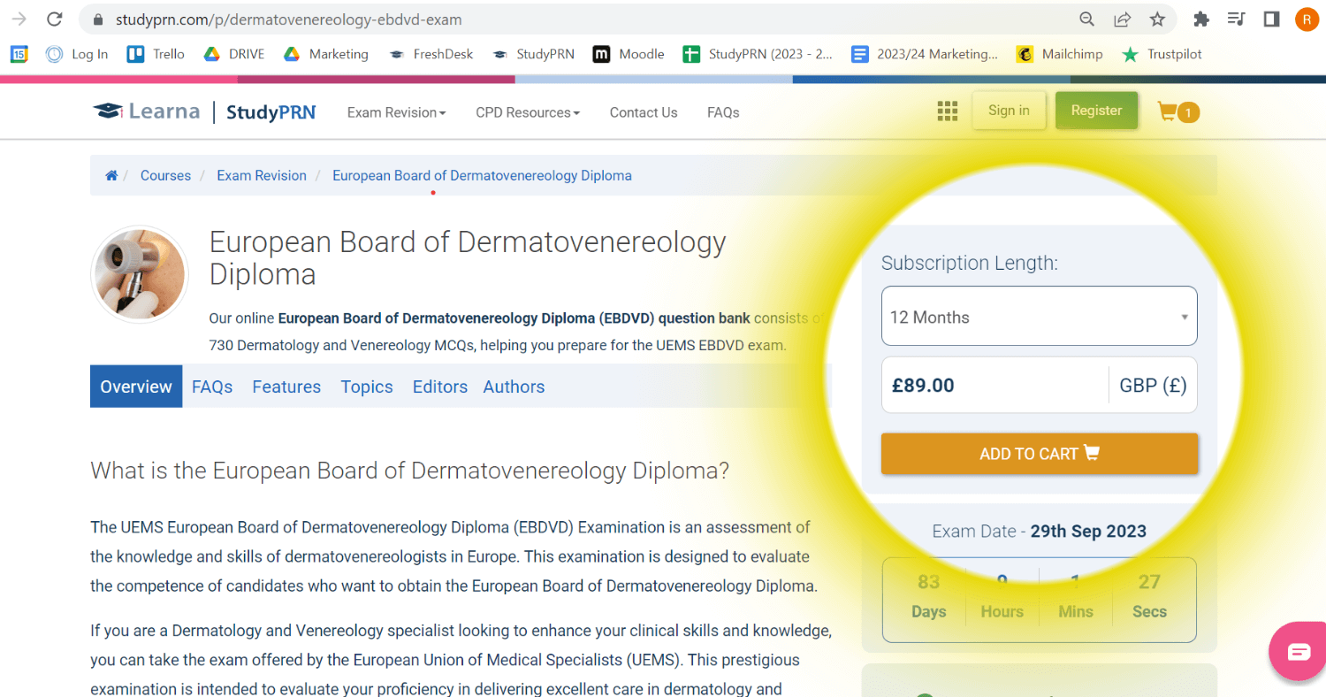This screenshot has height=697, width=1326.
Task: Click the £89.00 price field
Action: pyautogui.click(x=994, y=385)
